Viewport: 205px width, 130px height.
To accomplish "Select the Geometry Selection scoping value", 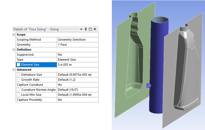I will click(77, 40).
